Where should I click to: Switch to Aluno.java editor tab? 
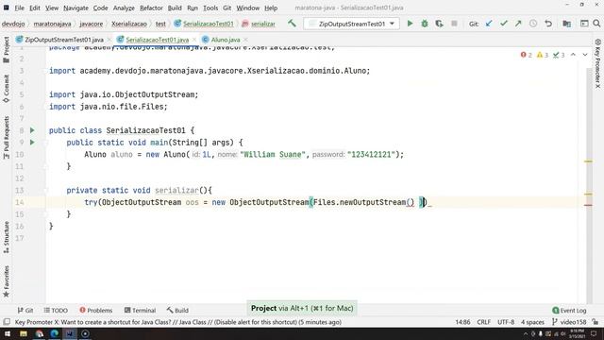(226, 40)
